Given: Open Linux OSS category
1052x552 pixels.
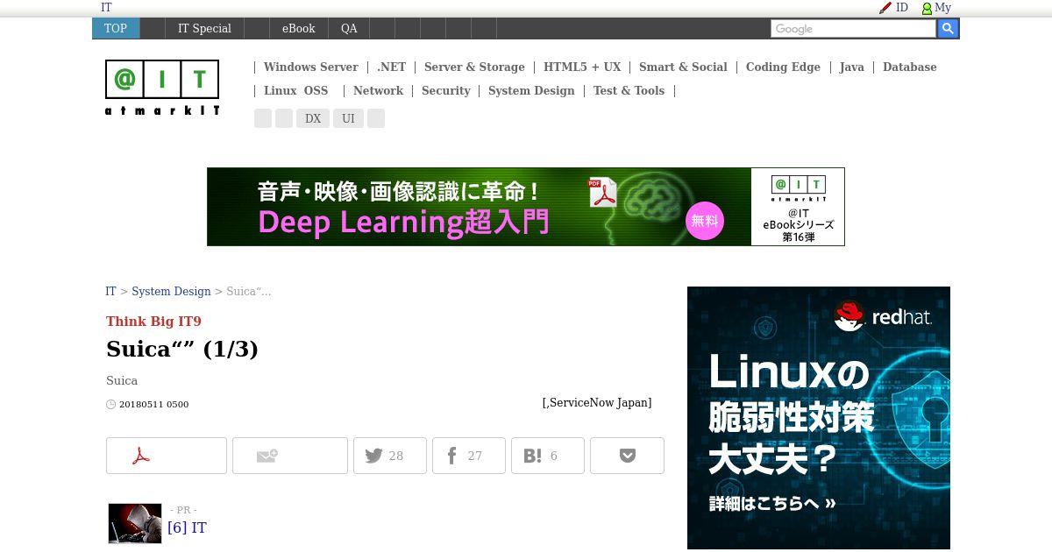Looking at the screenshot, I should [295, 91].
